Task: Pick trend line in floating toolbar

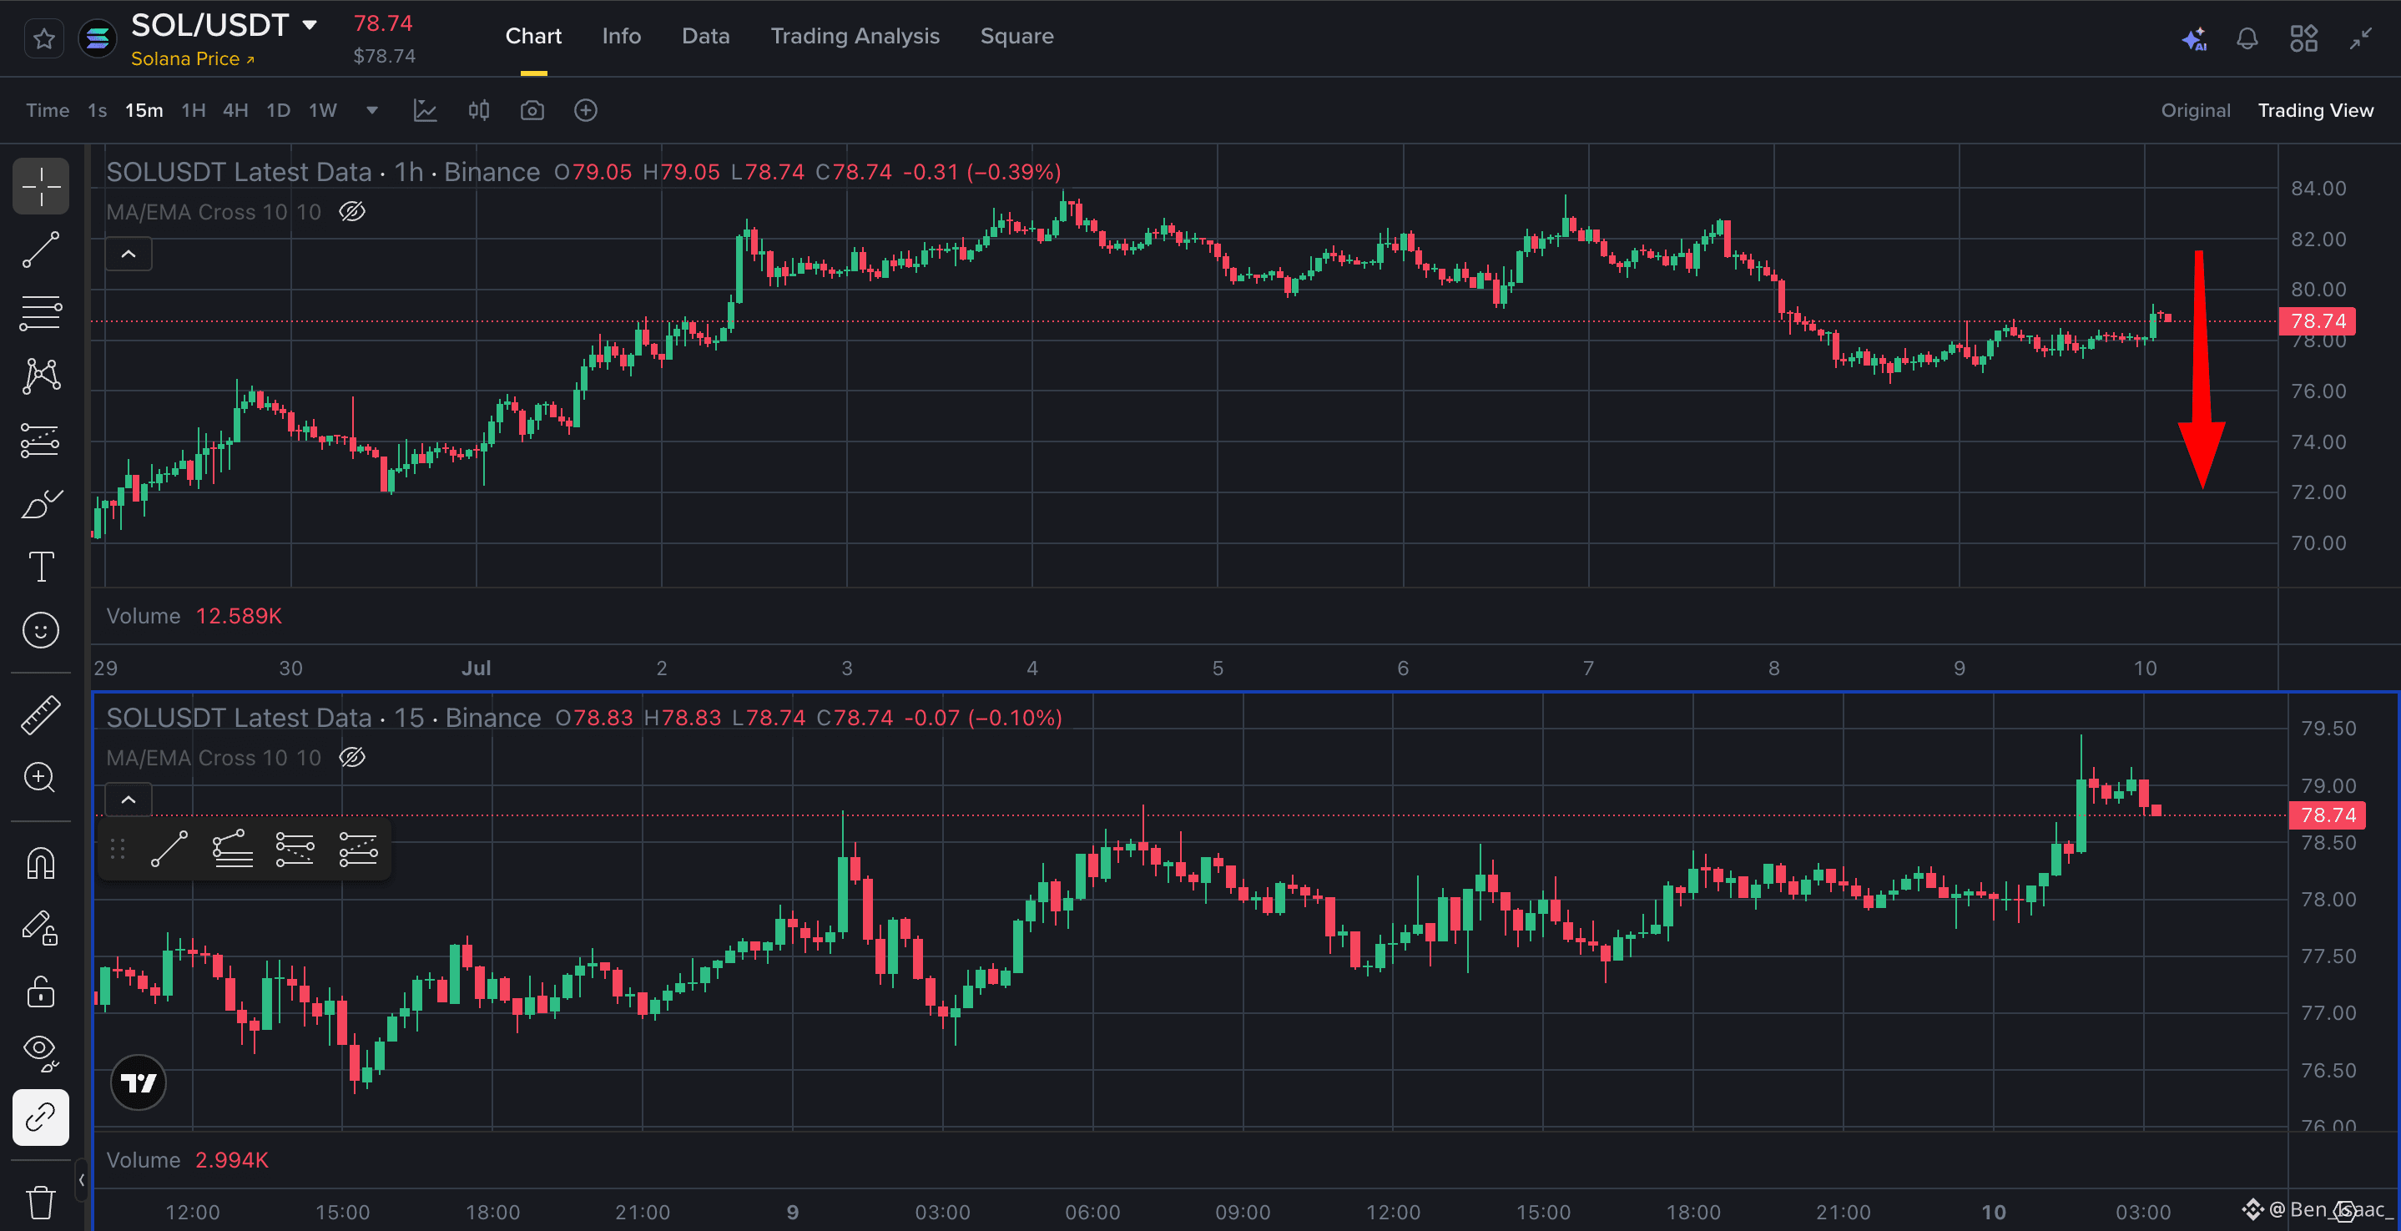Action: point(169,849)
